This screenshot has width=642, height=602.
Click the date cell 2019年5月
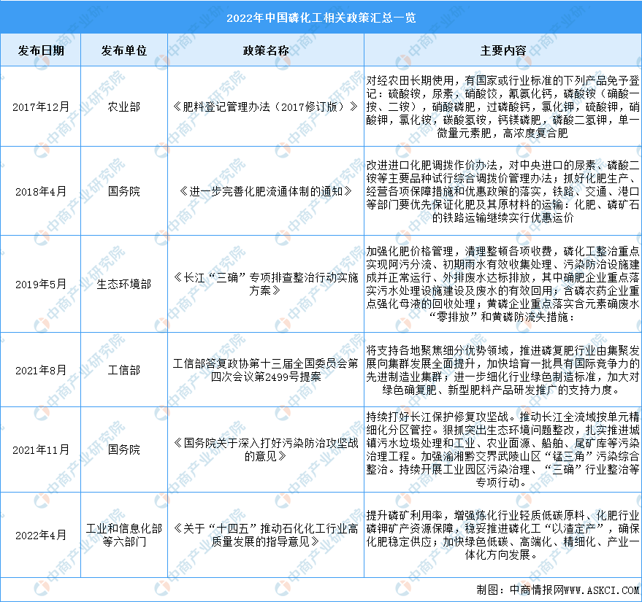[40, 284]
